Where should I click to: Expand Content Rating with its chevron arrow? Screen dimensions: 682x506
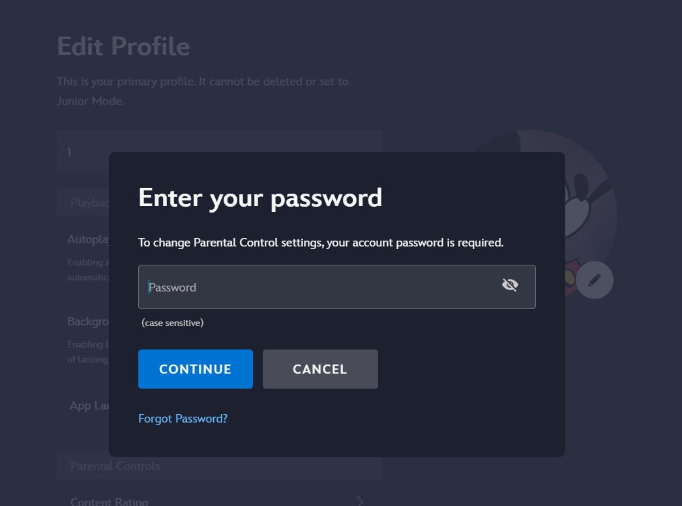click(360, 501)
